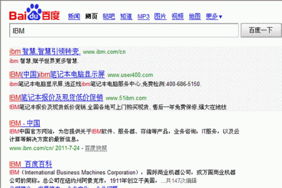Click the www.51ibm.com URL text
Viewport: 282px width, 188px height.
126,98
